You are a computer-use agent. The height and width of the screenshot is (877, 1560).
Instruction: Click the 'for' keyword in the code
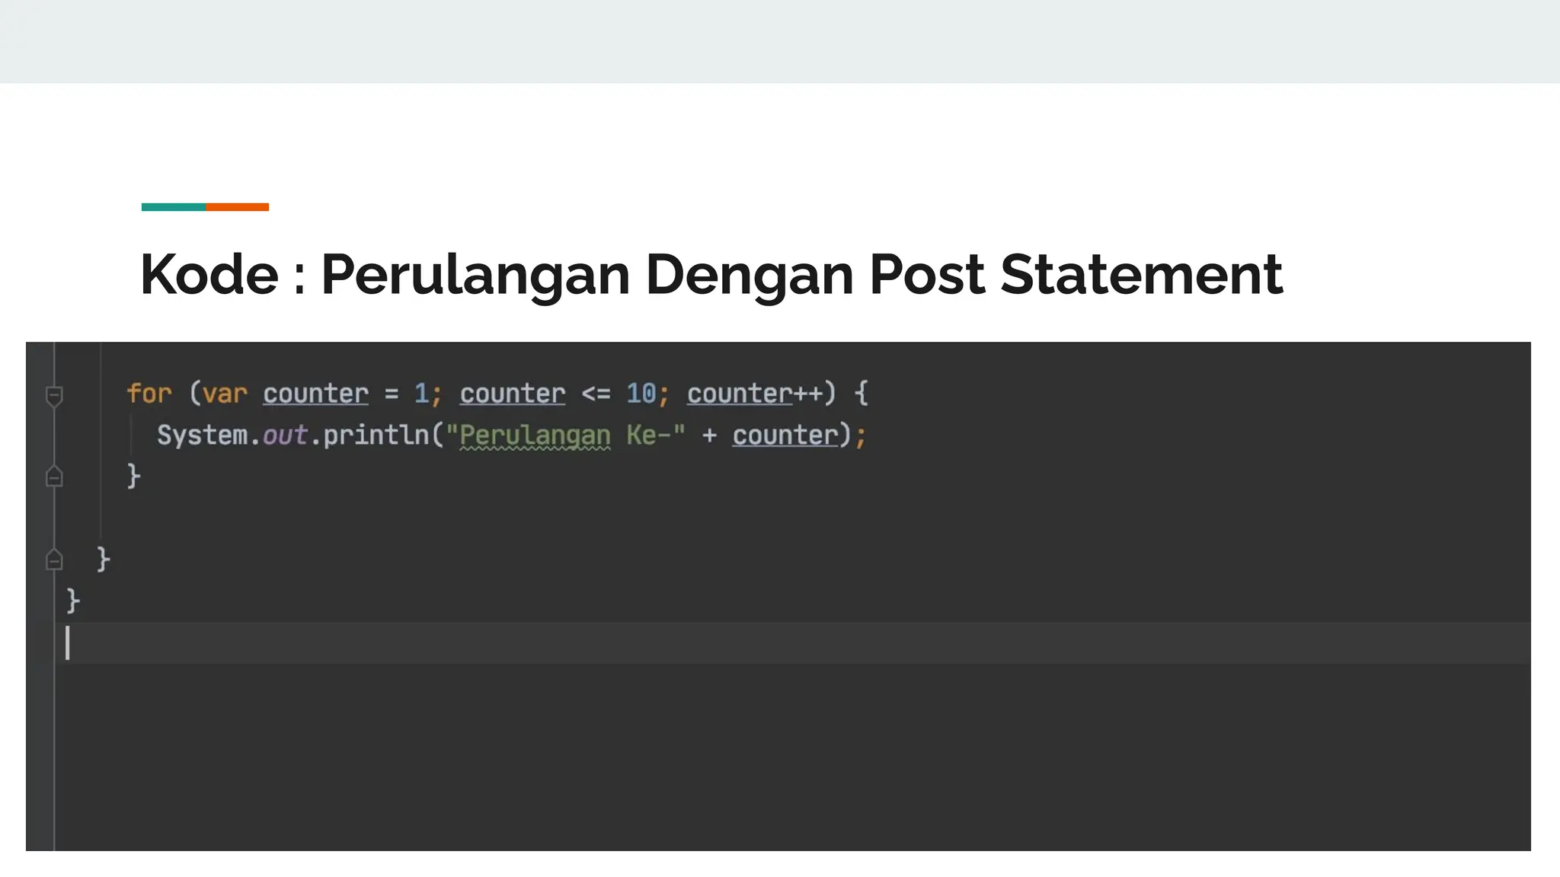click(149, 394)
